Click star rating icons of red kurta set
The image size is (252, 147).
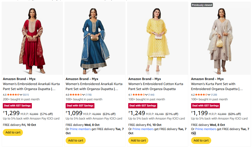click(13, 95)
